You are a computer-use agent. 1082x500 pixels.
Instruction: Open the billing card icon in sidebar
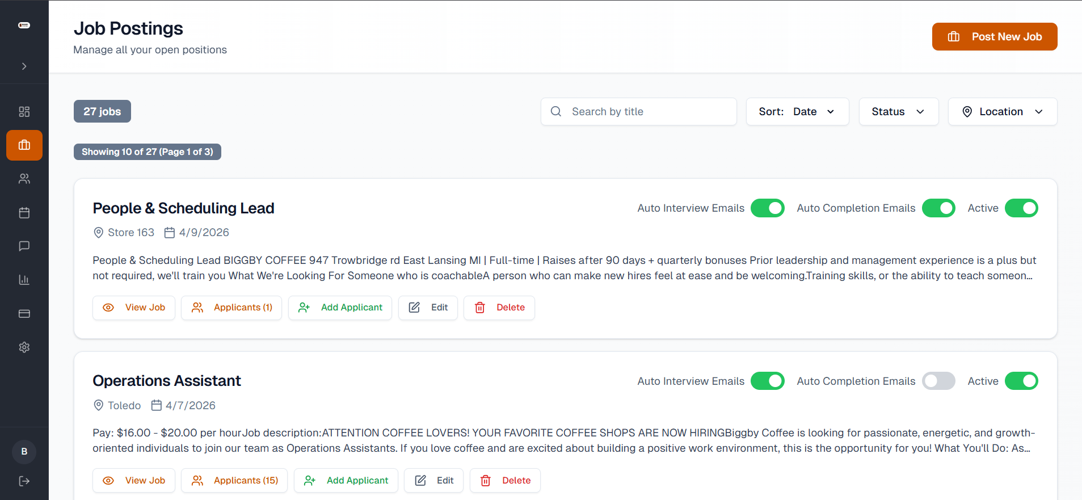[x=24, y=314]
